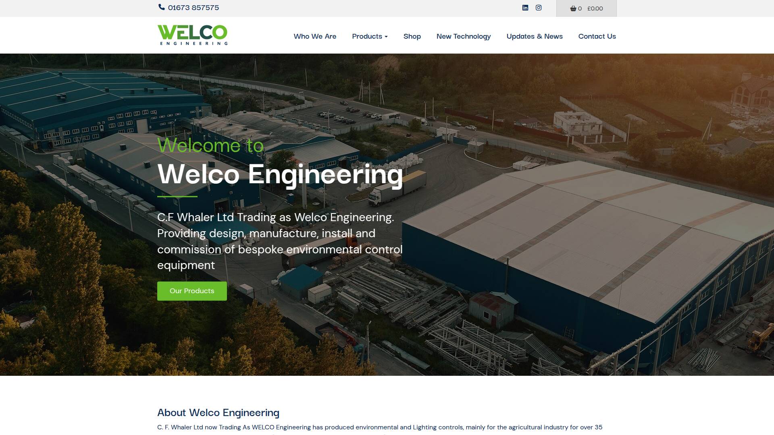Open the LinkedIn social icon
This screenshot has height=435, width=774.
tap(525, 8)
